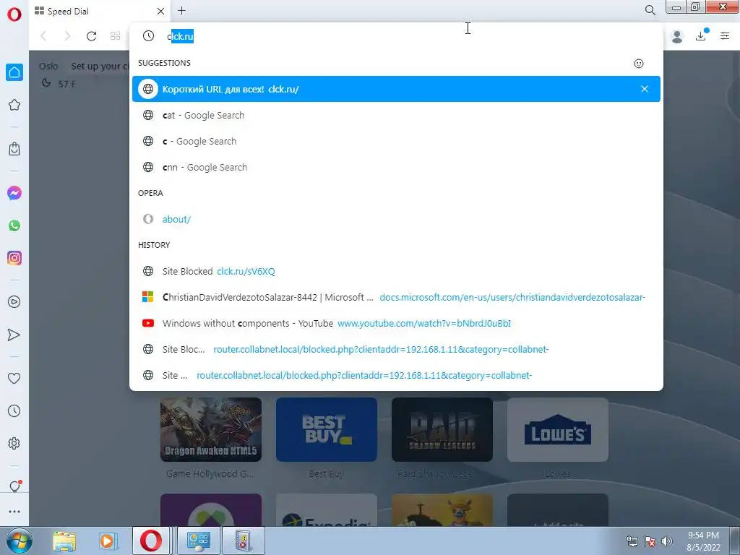Screen dimensions: 740x555
Task: Open the 'Site Bloc...' router.collabnet.local history entry
Action: click(396, 349)
